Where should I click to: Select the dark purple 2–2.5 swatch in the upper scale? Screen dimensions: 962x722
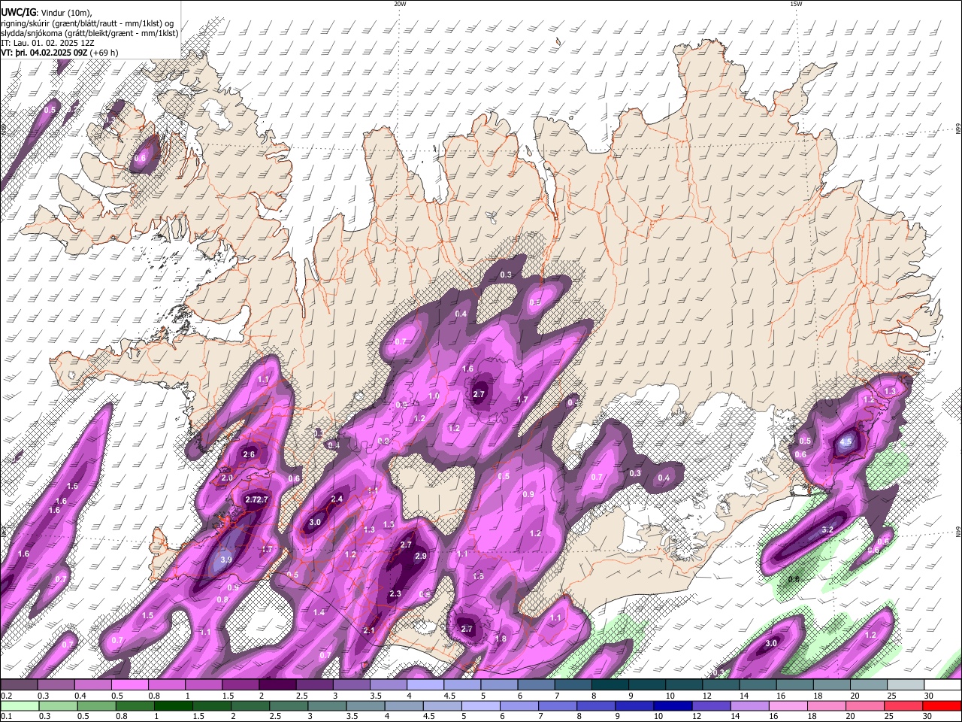(x=277, y=685)
